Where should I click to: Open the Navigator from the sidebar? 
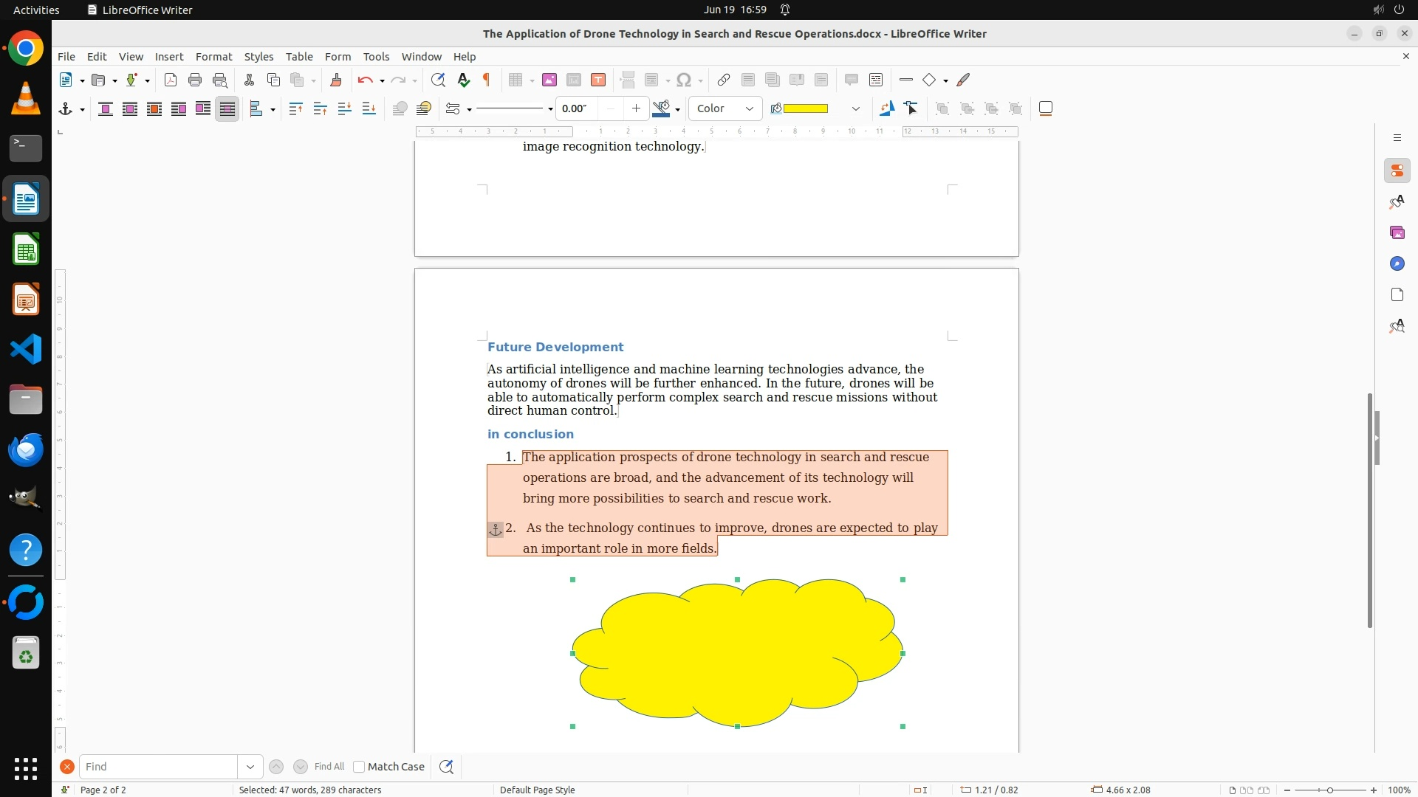(1397, 263)
